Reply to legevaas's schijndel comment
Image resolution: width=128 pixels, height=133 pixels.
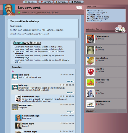point(70,112)
